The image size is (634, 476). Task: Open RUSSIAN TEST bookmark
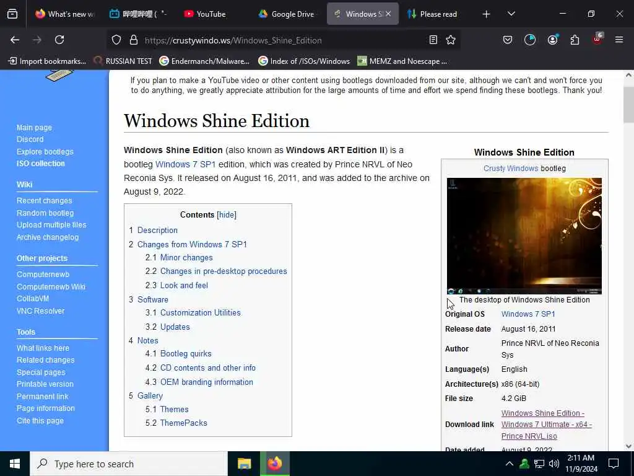[123, 61]
